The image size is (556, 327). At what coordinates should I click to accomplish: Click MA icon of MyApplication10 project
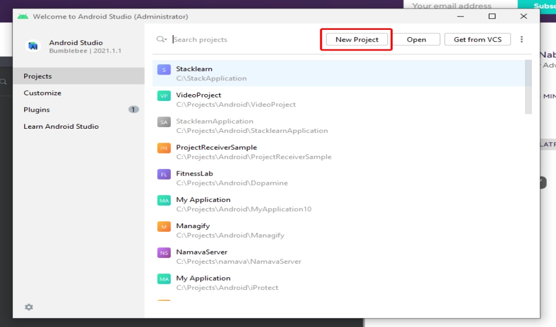pos(164,200)
